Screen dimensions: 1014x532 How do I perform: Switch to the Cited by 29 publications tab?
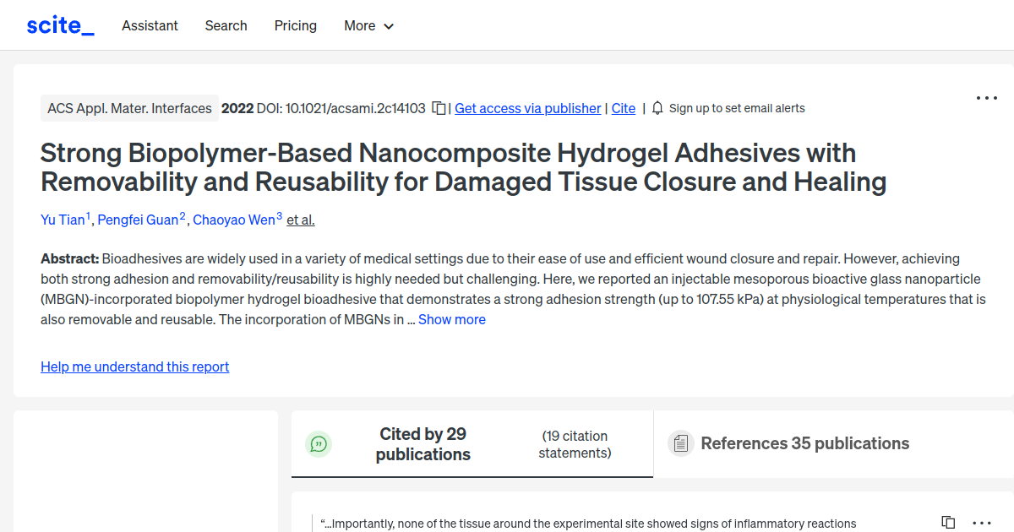(422, 443)
